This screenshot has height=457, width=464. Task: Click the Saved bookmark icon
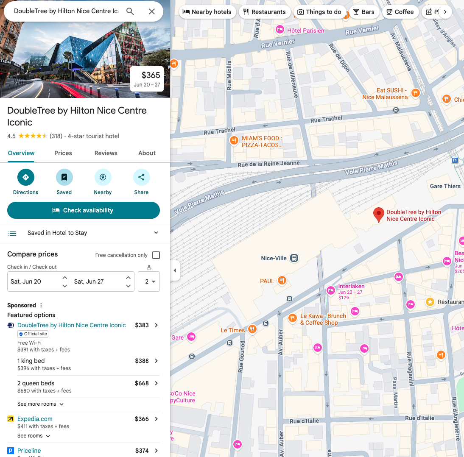[64, 177]
